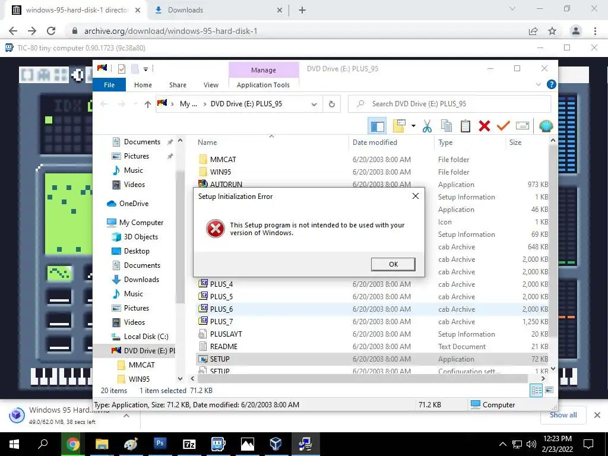Click the Chrome address bar URL
This screenshot has height=456, width=608.
click(x=170, y=31)
